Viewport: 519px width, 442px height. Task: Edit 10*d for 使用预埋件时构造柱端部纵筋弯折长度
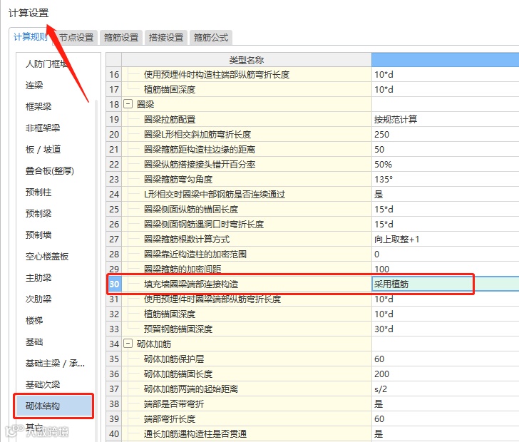445,74
